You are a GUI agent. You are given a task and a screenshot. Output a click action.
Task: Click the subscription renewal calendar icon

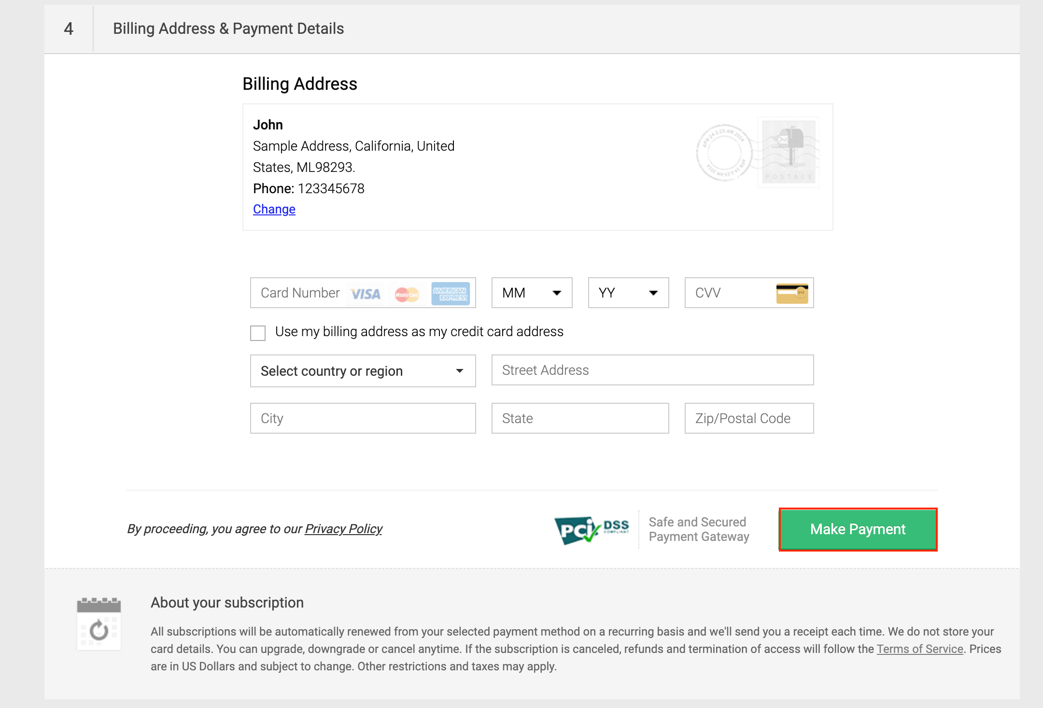pyautogui.click(x=99, y=624)
